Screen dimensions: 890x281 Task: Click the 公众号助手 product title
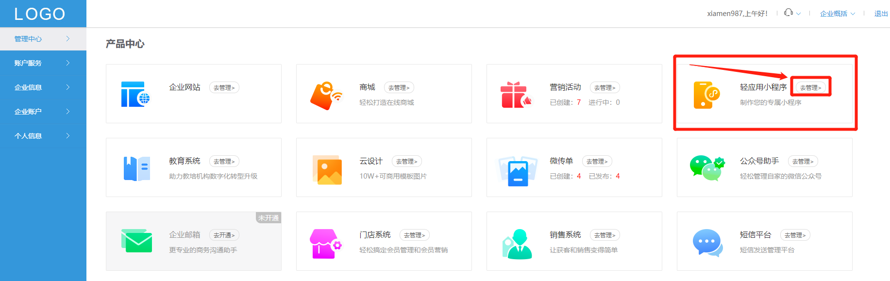[759, 161]
